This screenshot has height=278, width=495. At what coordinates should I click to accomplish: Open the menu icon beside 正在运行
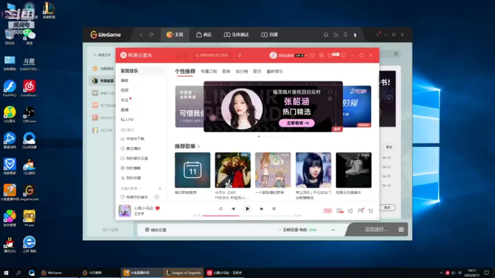[x=401, y=229]
